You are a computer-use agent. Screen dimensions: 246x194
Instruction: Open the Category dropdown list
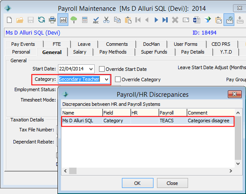tap(106, 80)
